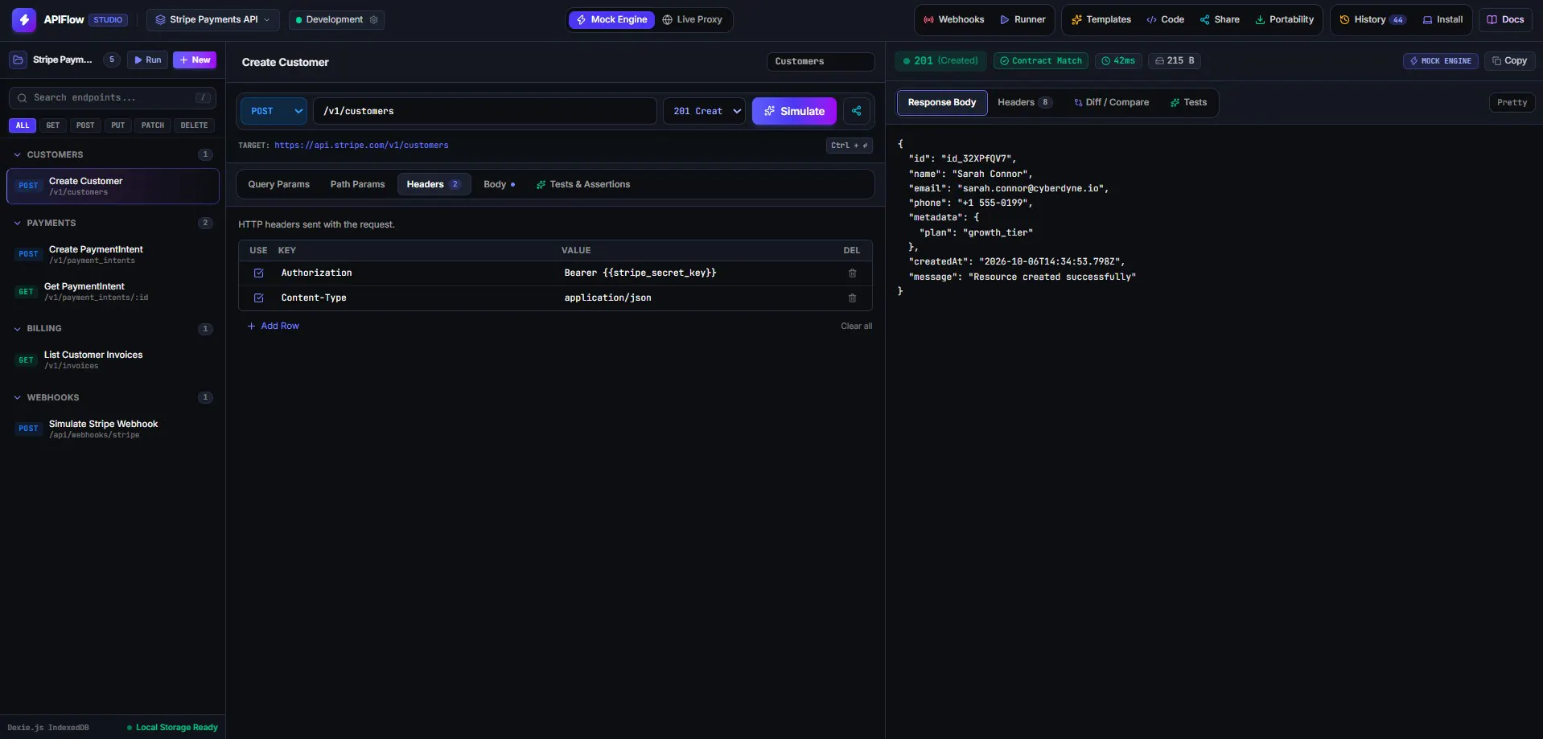The width and height of the screenshot is (1543, 739).
Task: Click the Install app button
Action: pos(1442,20)
